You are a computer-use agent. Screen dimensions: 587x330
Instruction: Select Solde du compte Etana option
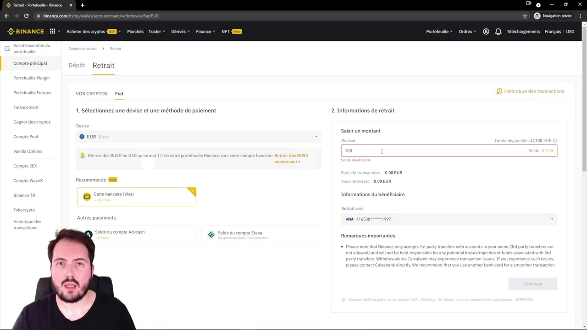tap(260, 235)
